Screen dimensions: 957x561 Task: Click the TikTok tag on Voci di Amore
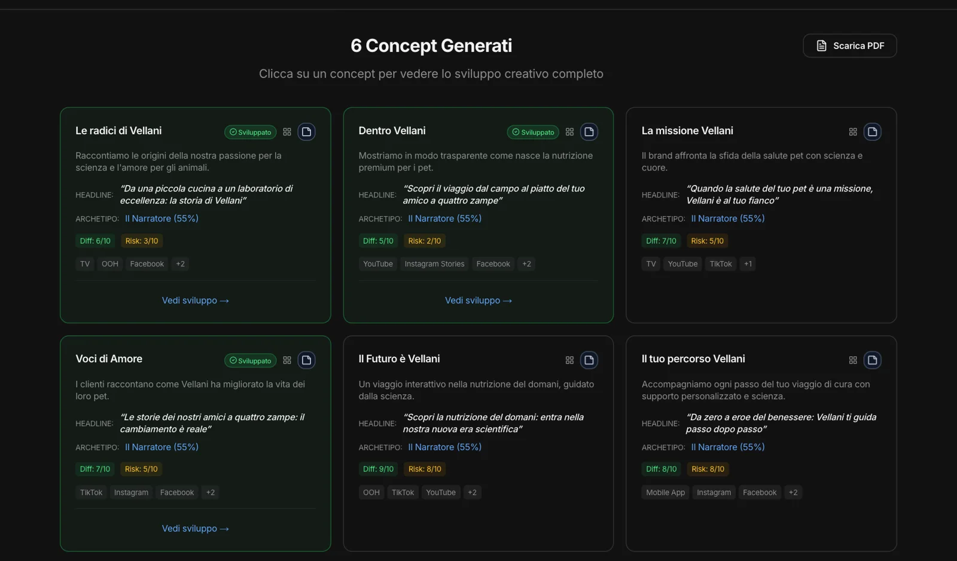point(91,493)
